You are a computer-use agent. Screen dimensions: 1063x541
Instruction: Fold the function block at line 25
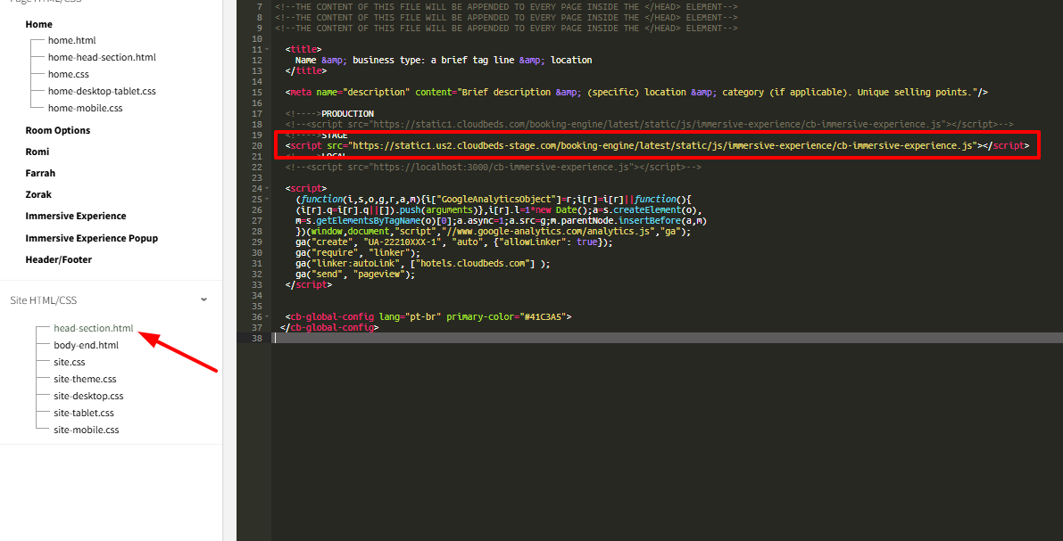[267, 200]
